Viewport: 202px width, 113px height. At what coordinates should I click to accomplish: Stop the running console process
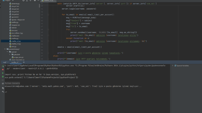pos(3,70)
